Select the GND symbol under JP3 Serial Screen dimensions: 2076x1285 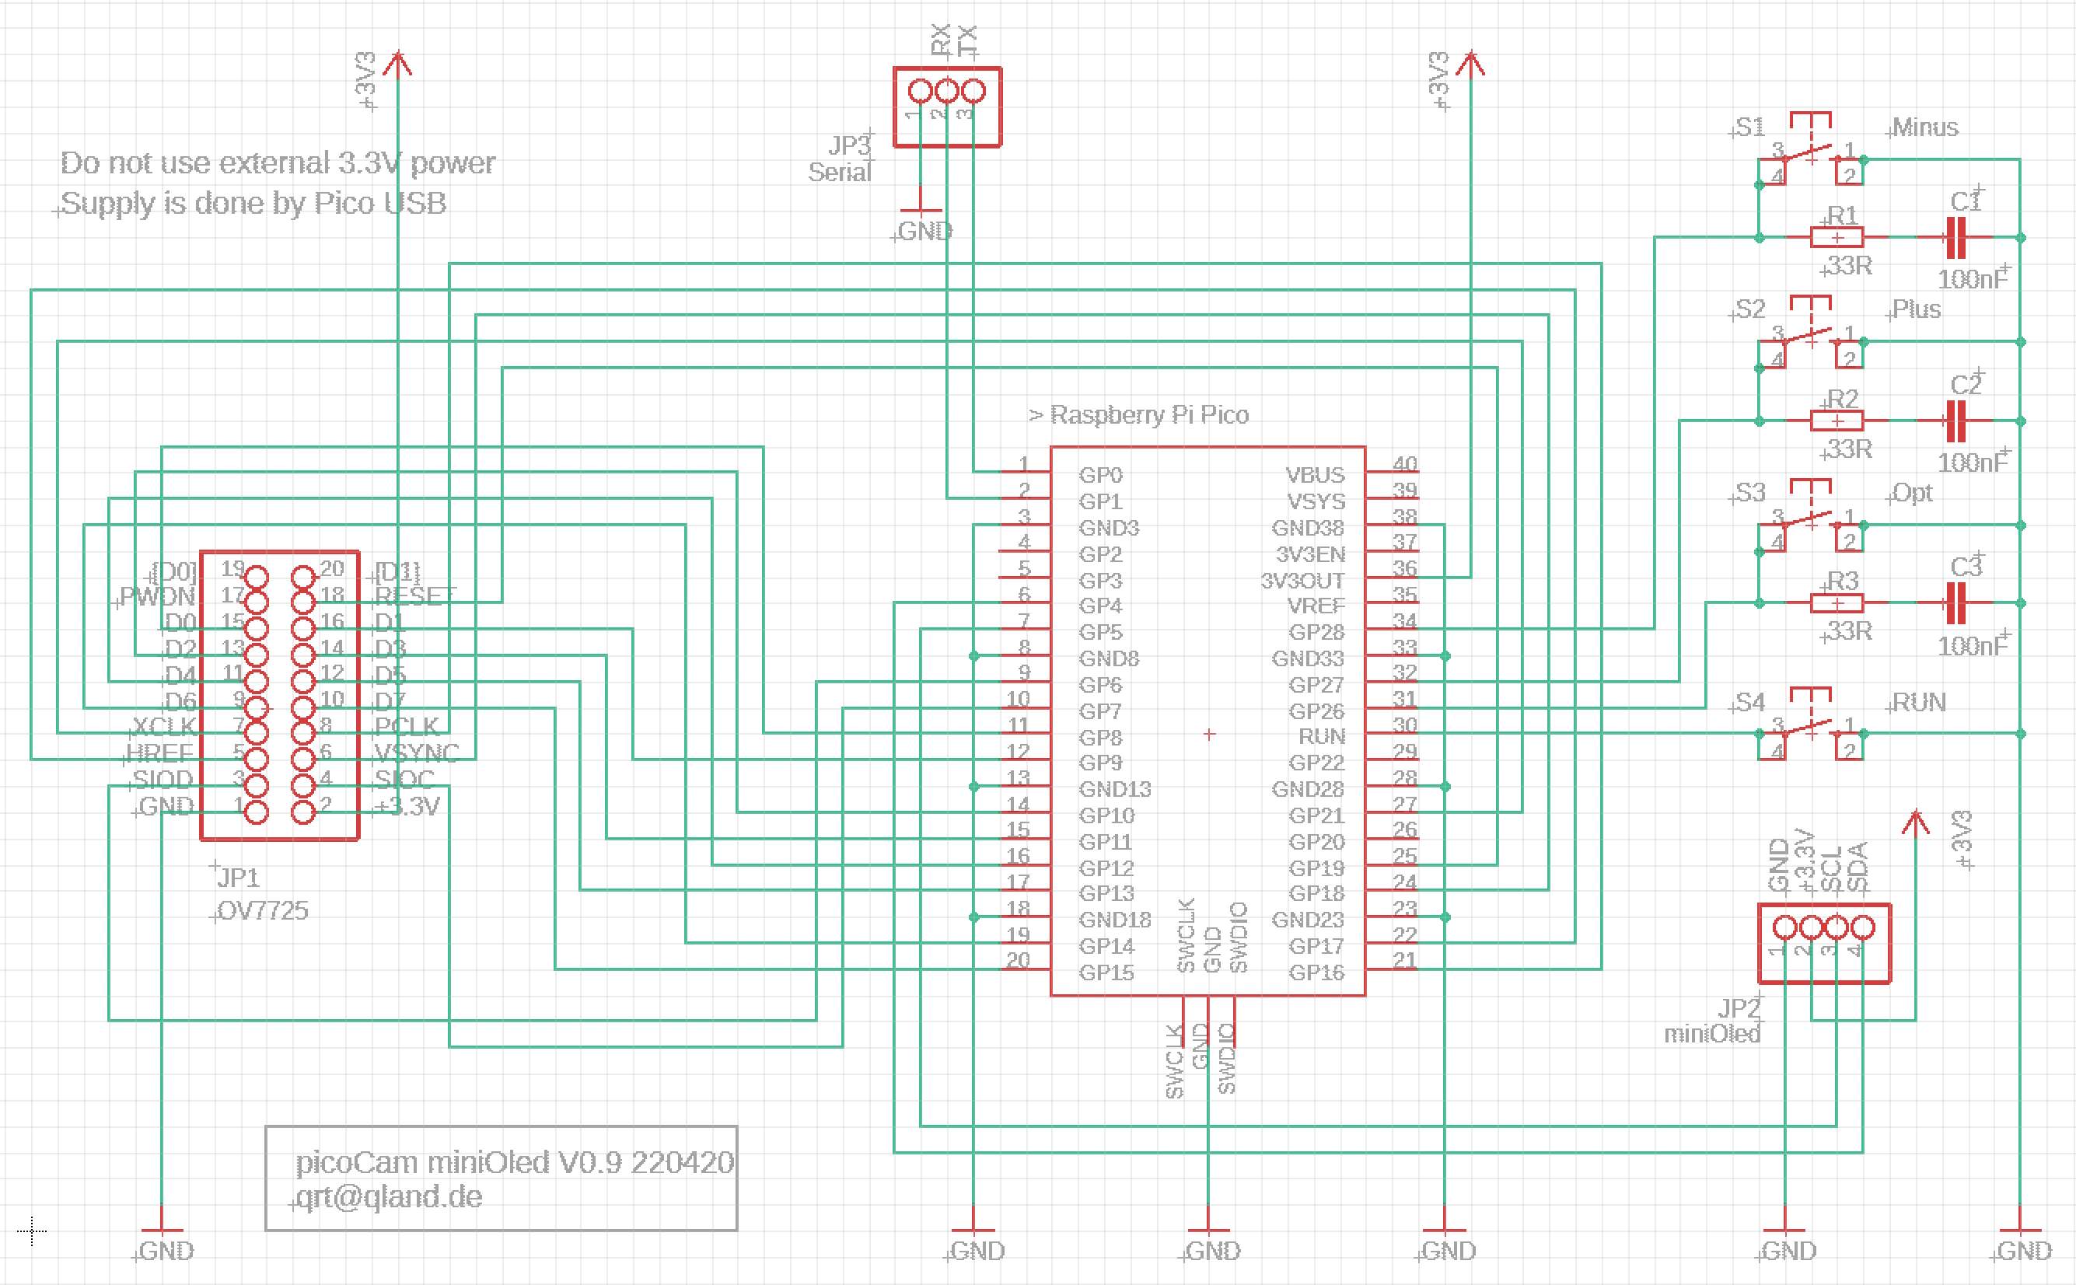(921, 211)
